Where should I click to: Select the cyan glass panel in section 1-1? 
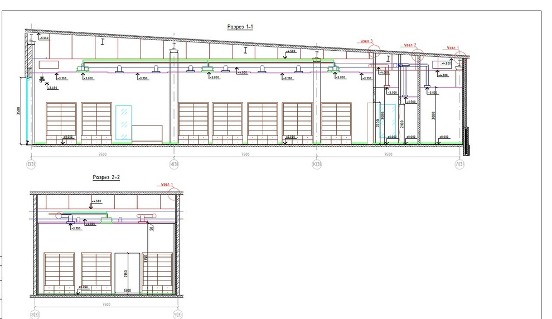click(122, 123)
